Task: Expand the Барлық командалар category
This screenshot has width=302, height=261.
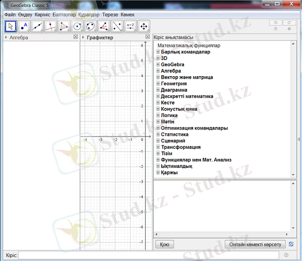Action: [x=158, y=52]
